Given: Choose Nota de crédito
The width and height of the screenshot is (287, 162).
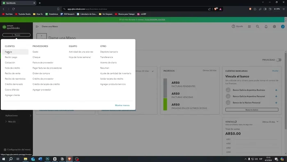Looking at the screenshot, I should tap(12, 68).
